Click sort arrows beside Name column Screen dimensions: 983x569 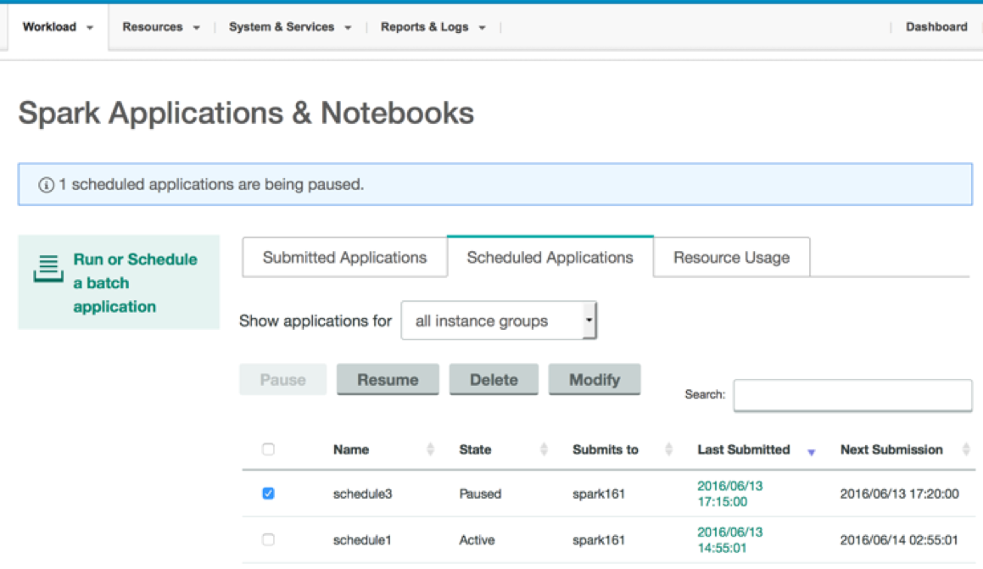430,449
